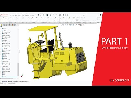Select Fillet8 in the feature tree

click(4, 76)
